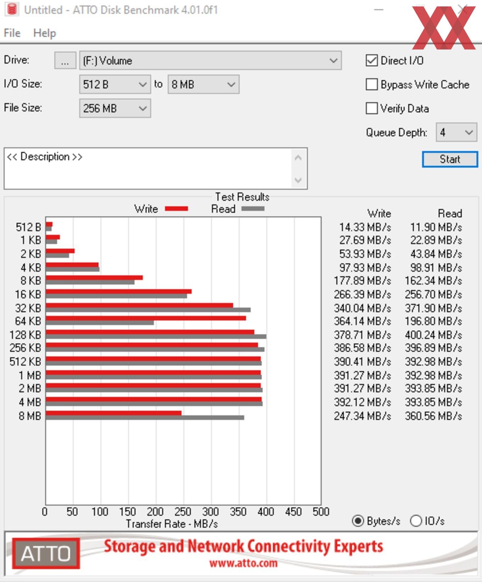Select the IO/s radio button
Viewport: 482px width, 582px height.
(x=416, y=521)
